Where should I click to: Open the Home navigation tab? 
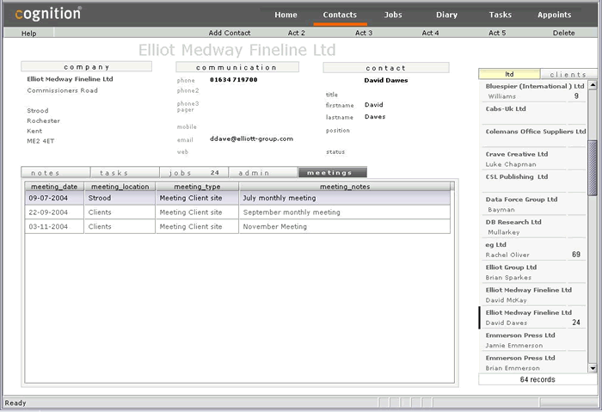[286, 15]
